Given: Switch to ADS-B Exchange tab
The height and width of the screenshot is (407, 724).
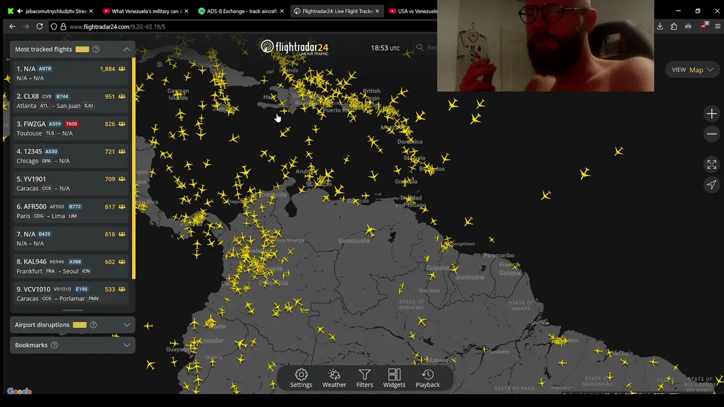Looking at the screenshot, I should click(x=241, y=11).
